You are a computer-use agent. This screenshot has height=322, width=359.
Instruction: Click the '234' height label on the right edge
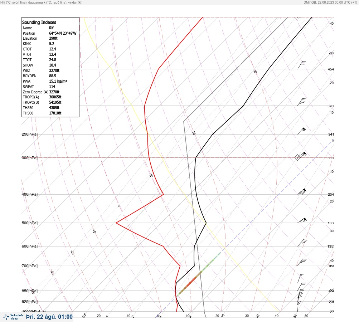pyautogui.click(x=331, y=195)
